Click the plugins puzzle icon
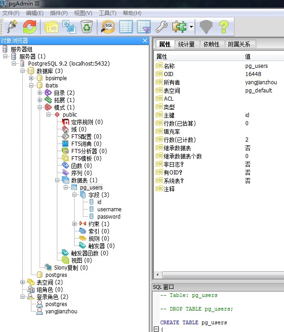 pos(179,27)
